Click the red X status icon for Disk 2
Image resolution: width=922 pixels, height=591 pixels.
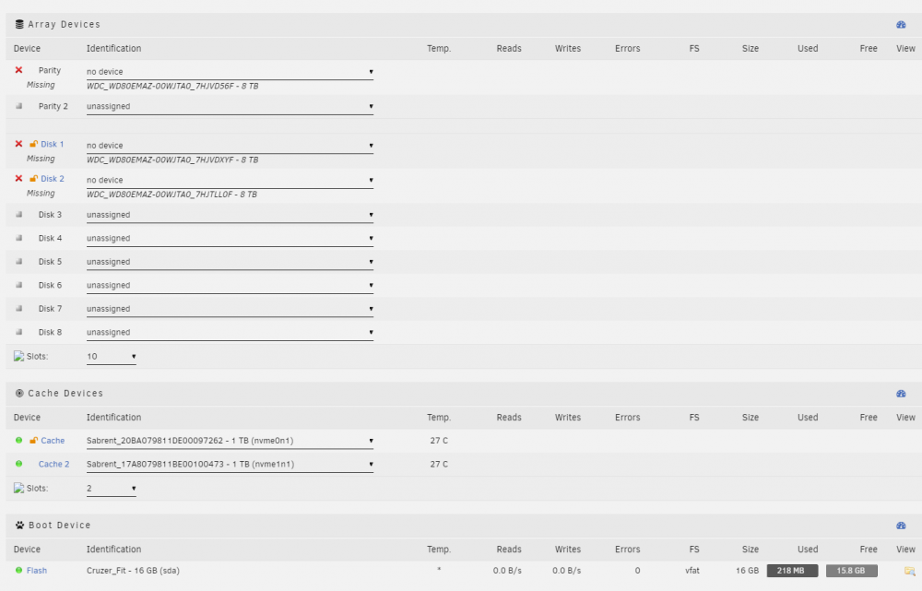point(18,178)
